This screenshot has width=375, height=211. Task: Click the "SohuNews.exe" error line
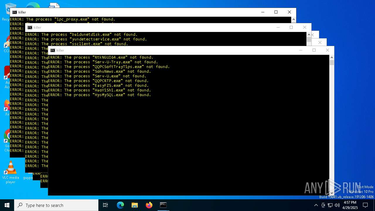[x=100, y=72]
